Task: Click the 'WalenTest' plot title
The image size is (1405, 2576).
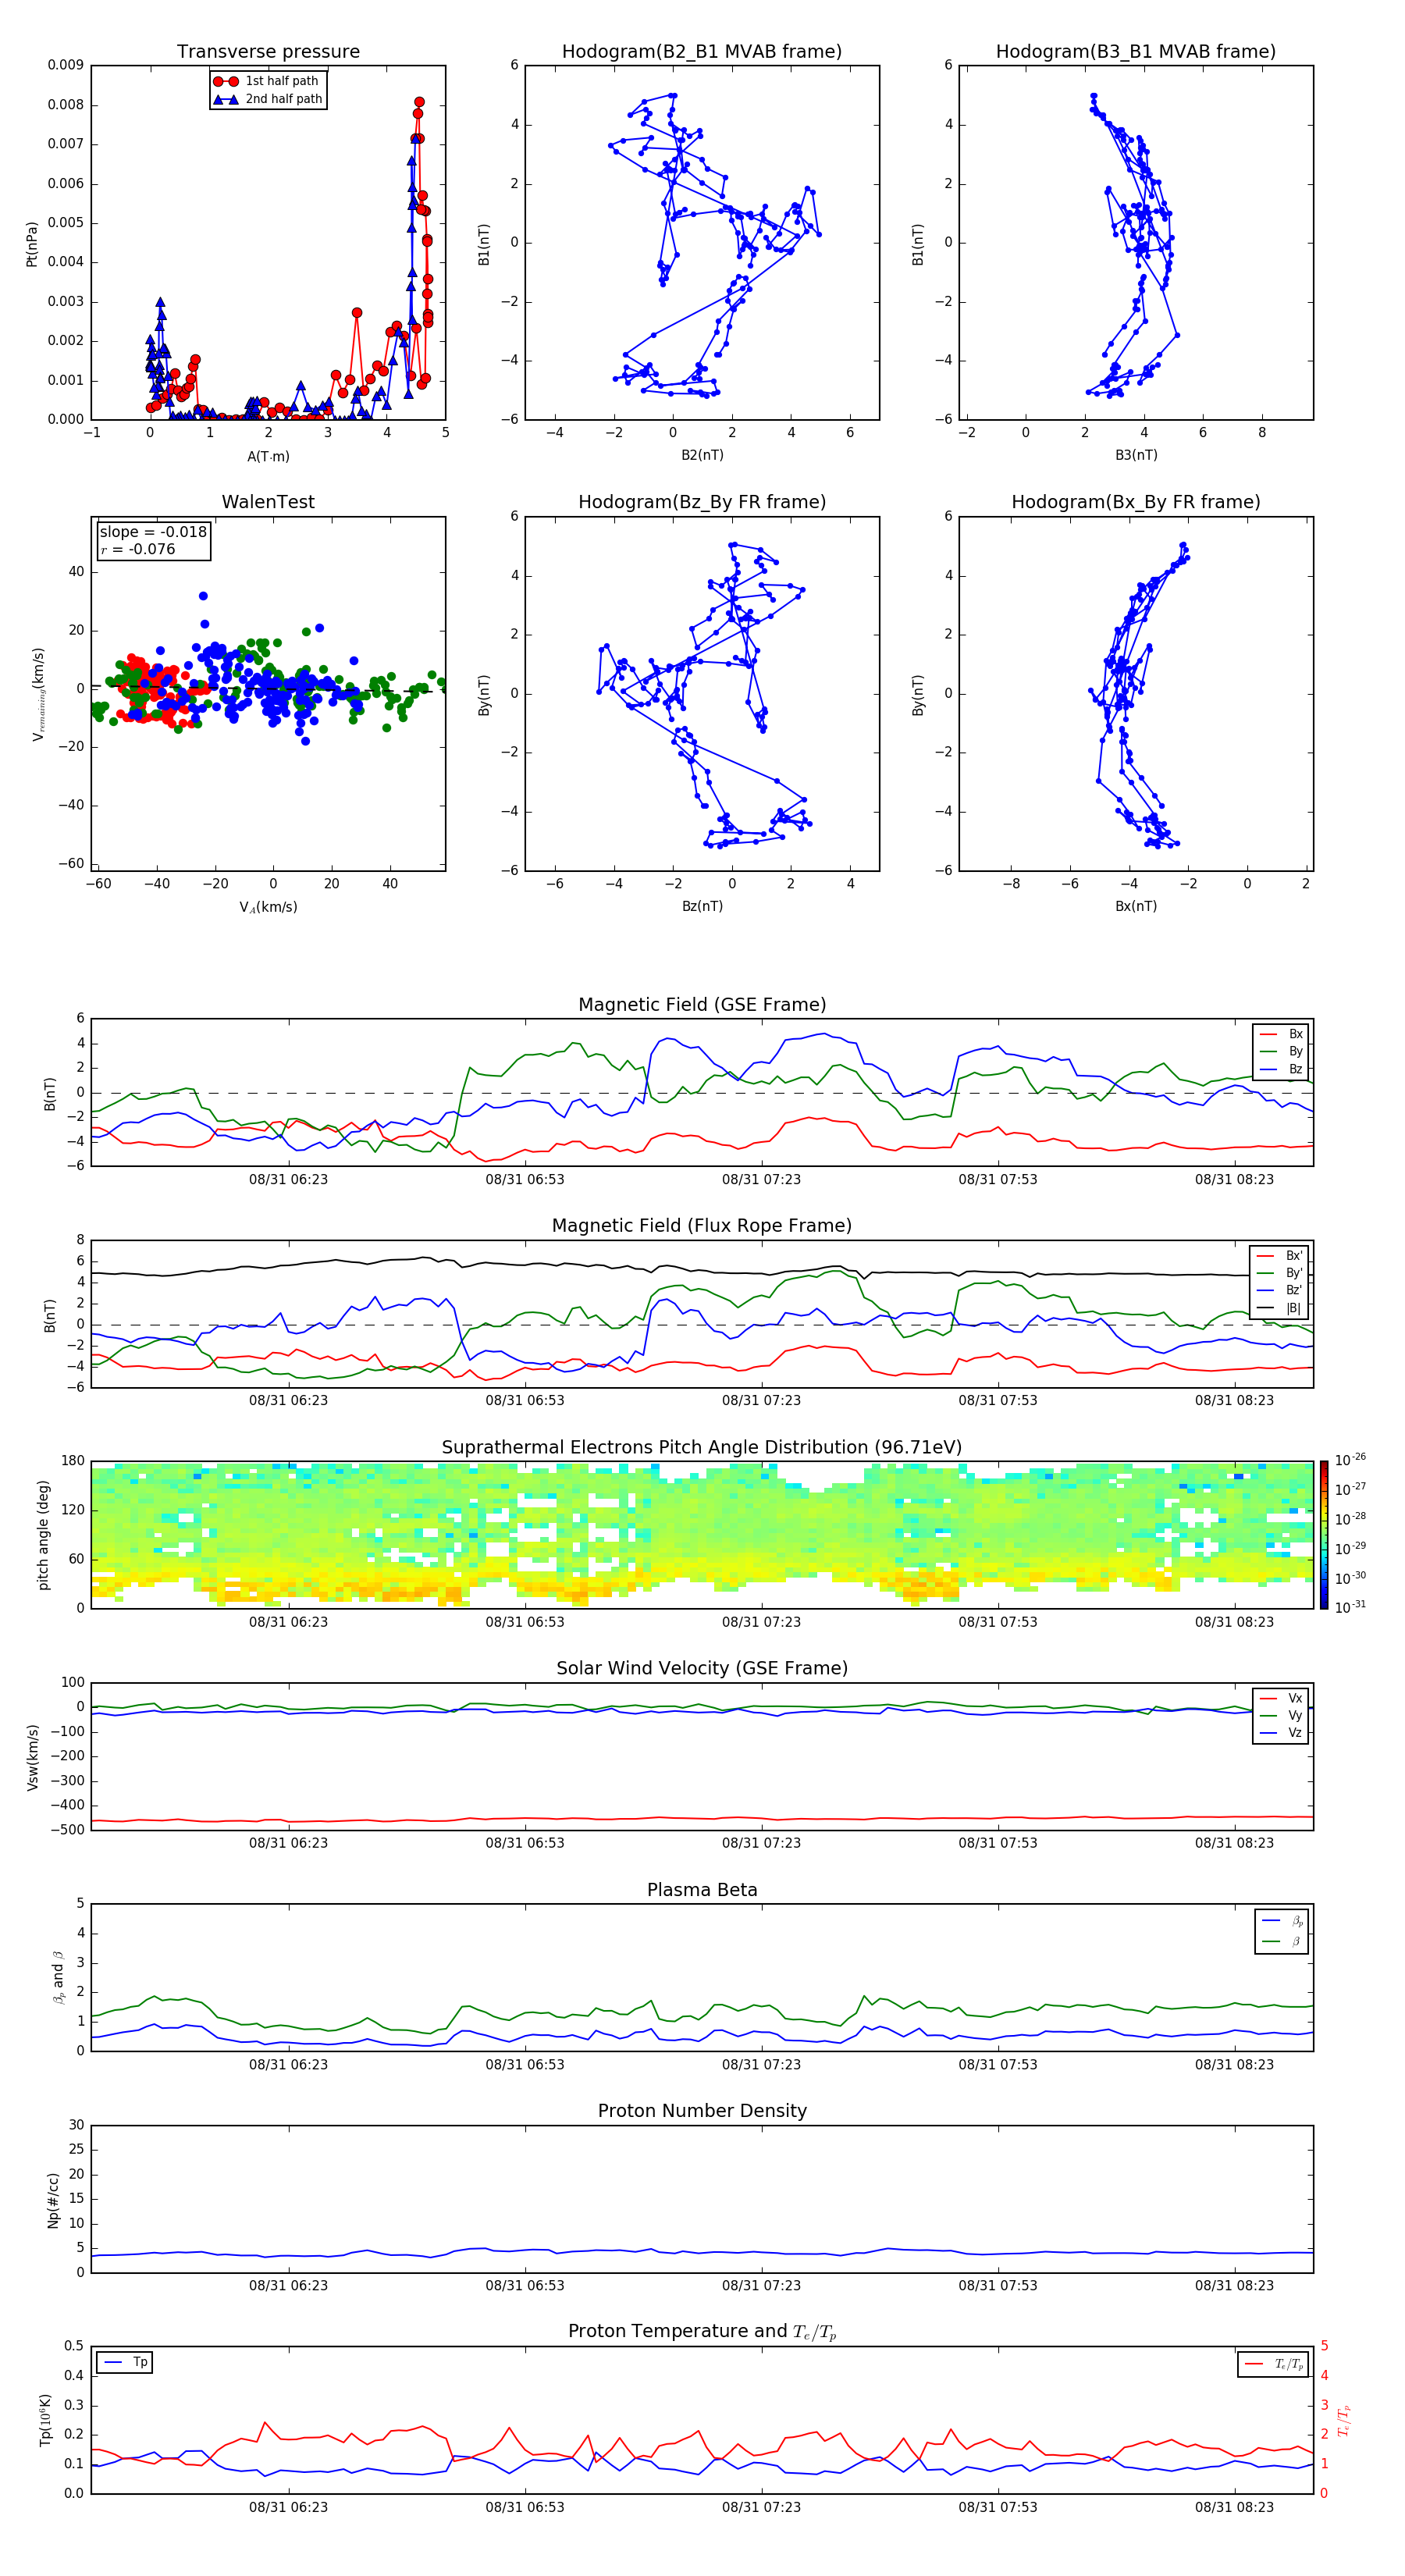Action: (268, 502)
